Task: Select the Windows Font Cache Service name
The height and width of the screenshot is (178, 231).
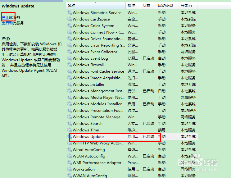Action: (x=98, y=71)
